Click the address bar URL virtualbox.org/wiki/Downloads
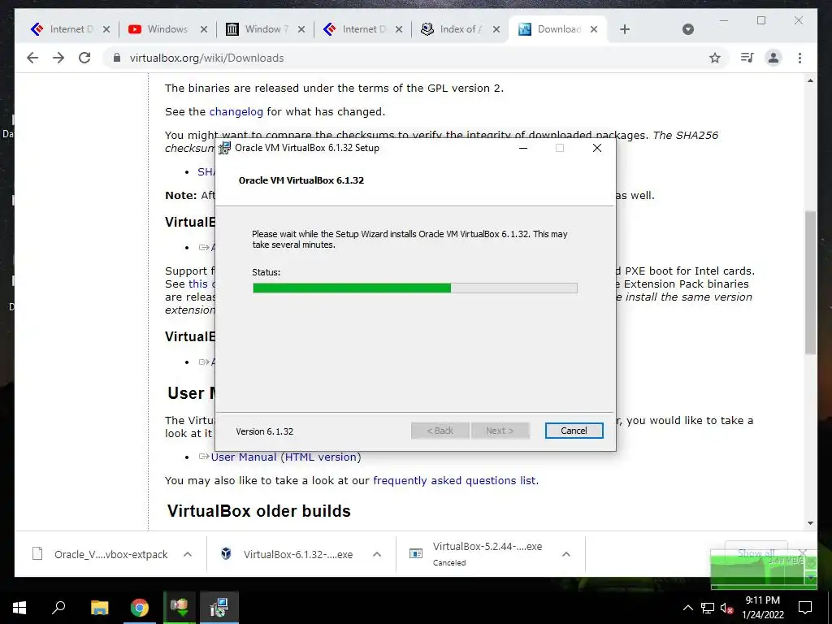The image size is (832, 624). (206, 58)
